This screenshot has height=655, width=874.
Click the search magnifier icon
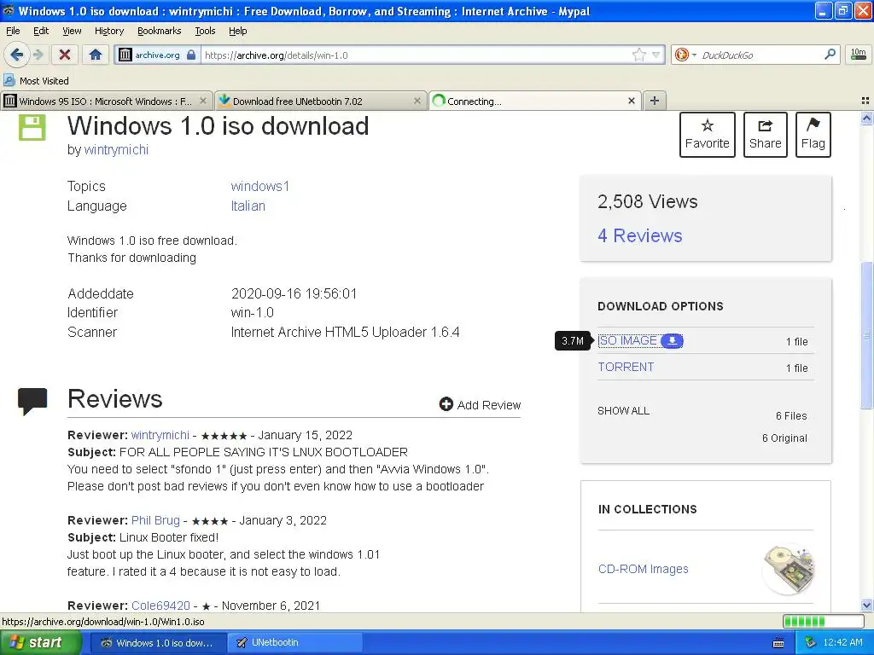click(x=830, y=55)
